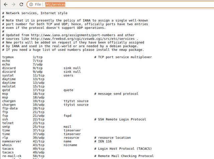Select the 'ssh' service name

point(5,120)
